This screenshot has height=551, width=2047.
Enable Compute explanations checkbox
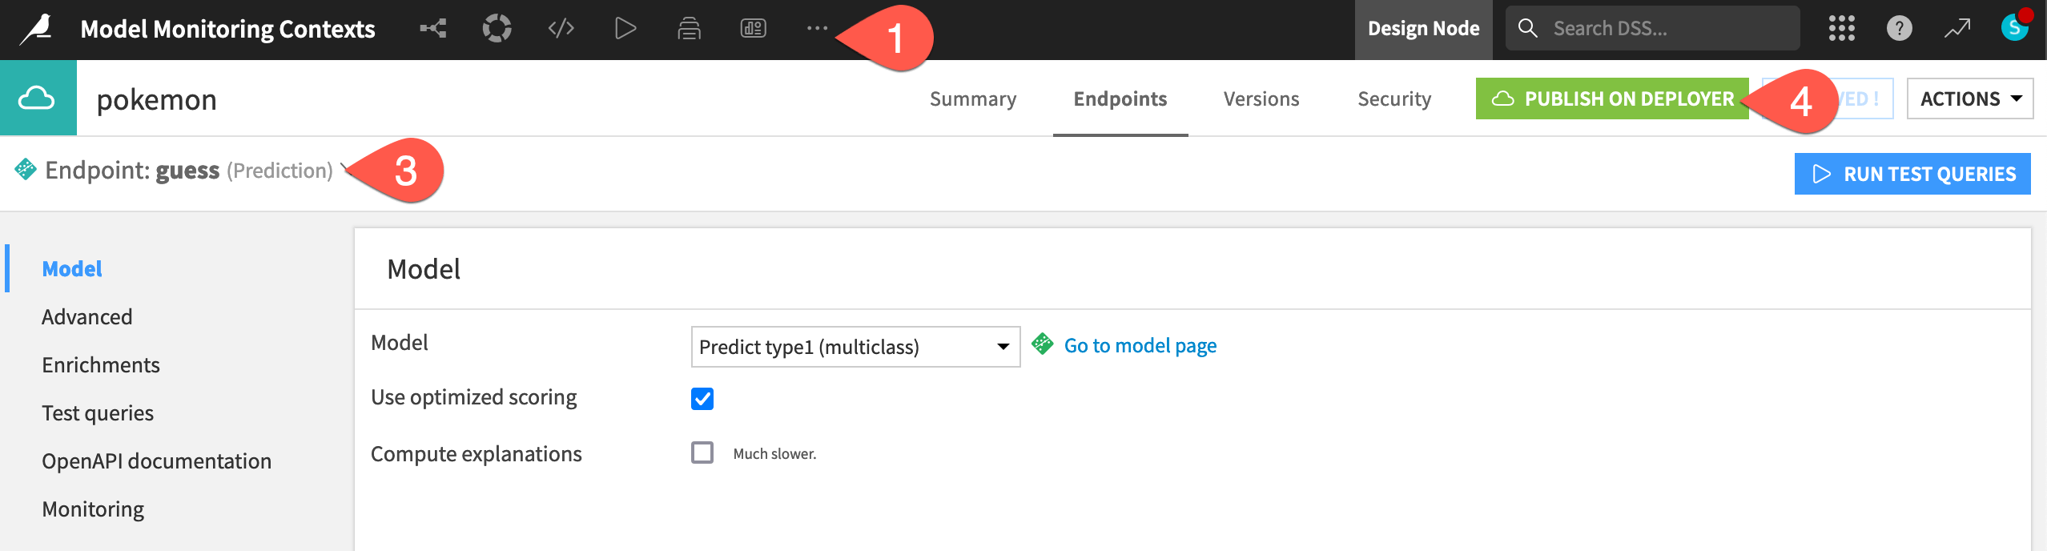pyautogui.click(x=702, y=452)
